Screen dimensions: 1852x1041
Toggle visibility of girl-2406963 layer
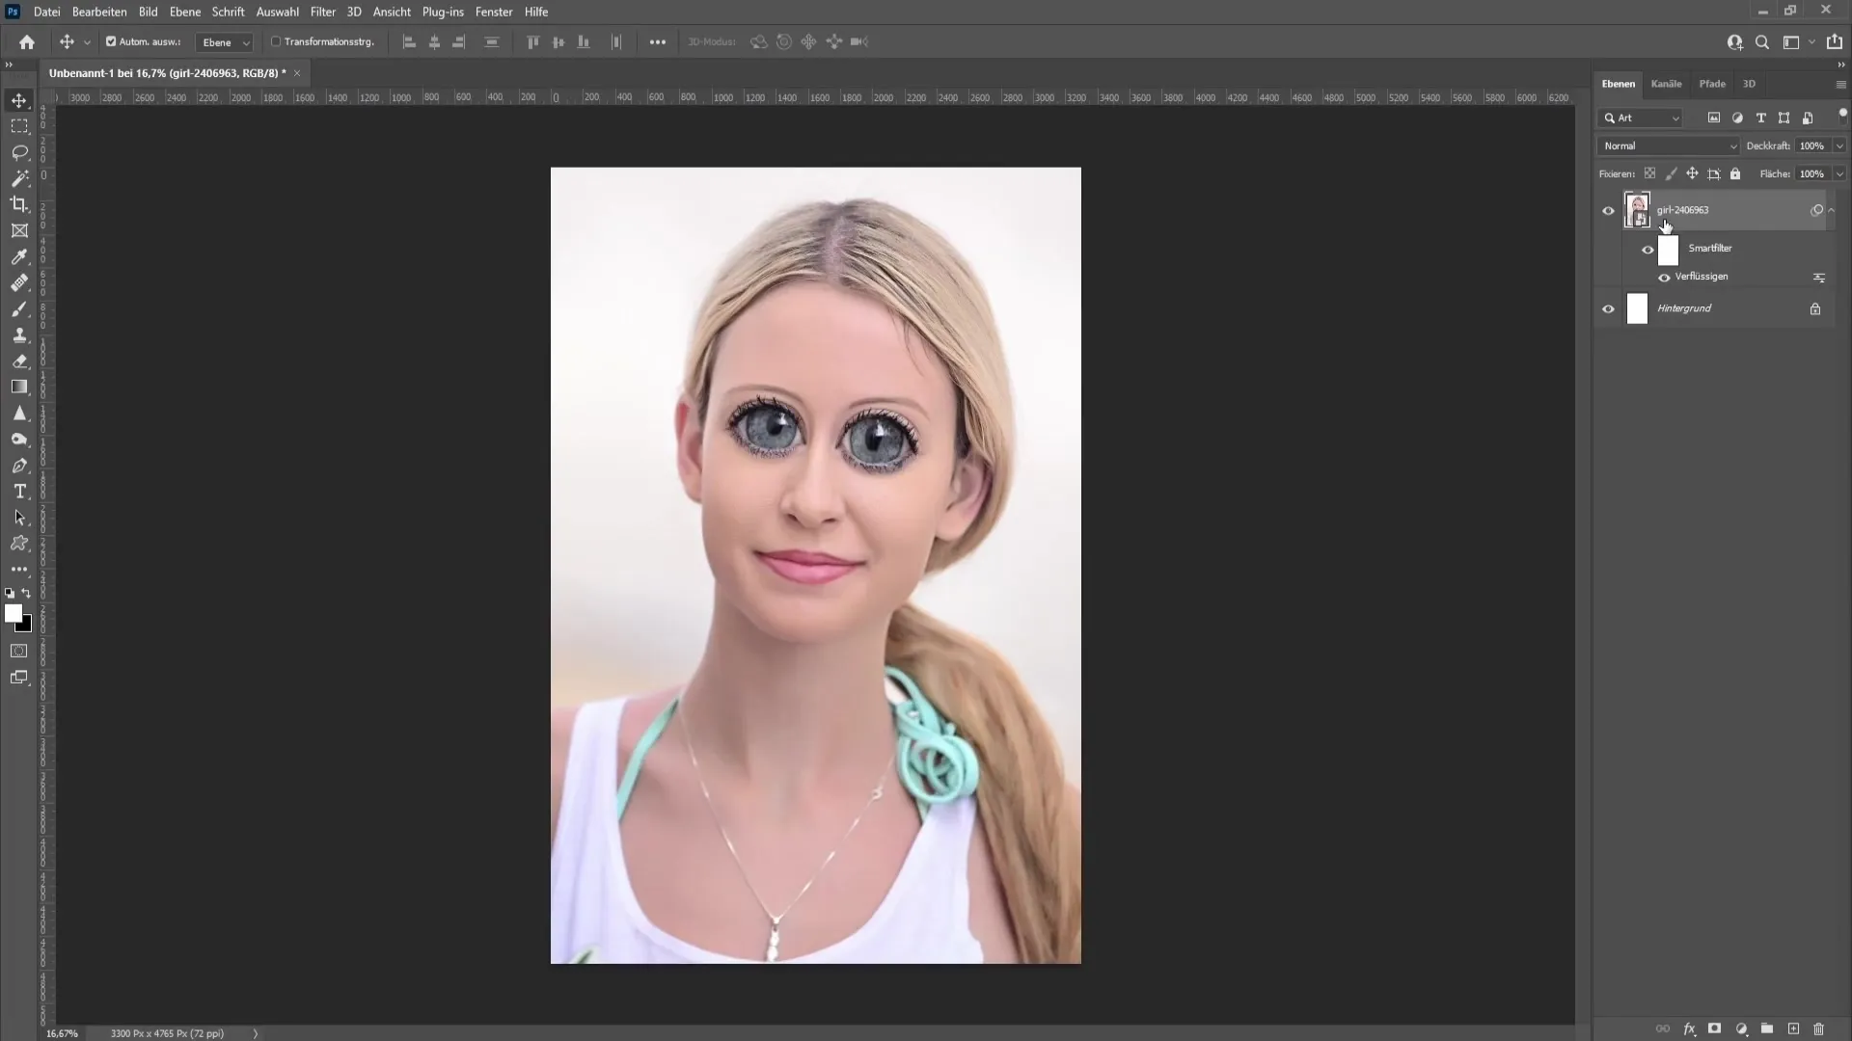1608,210
